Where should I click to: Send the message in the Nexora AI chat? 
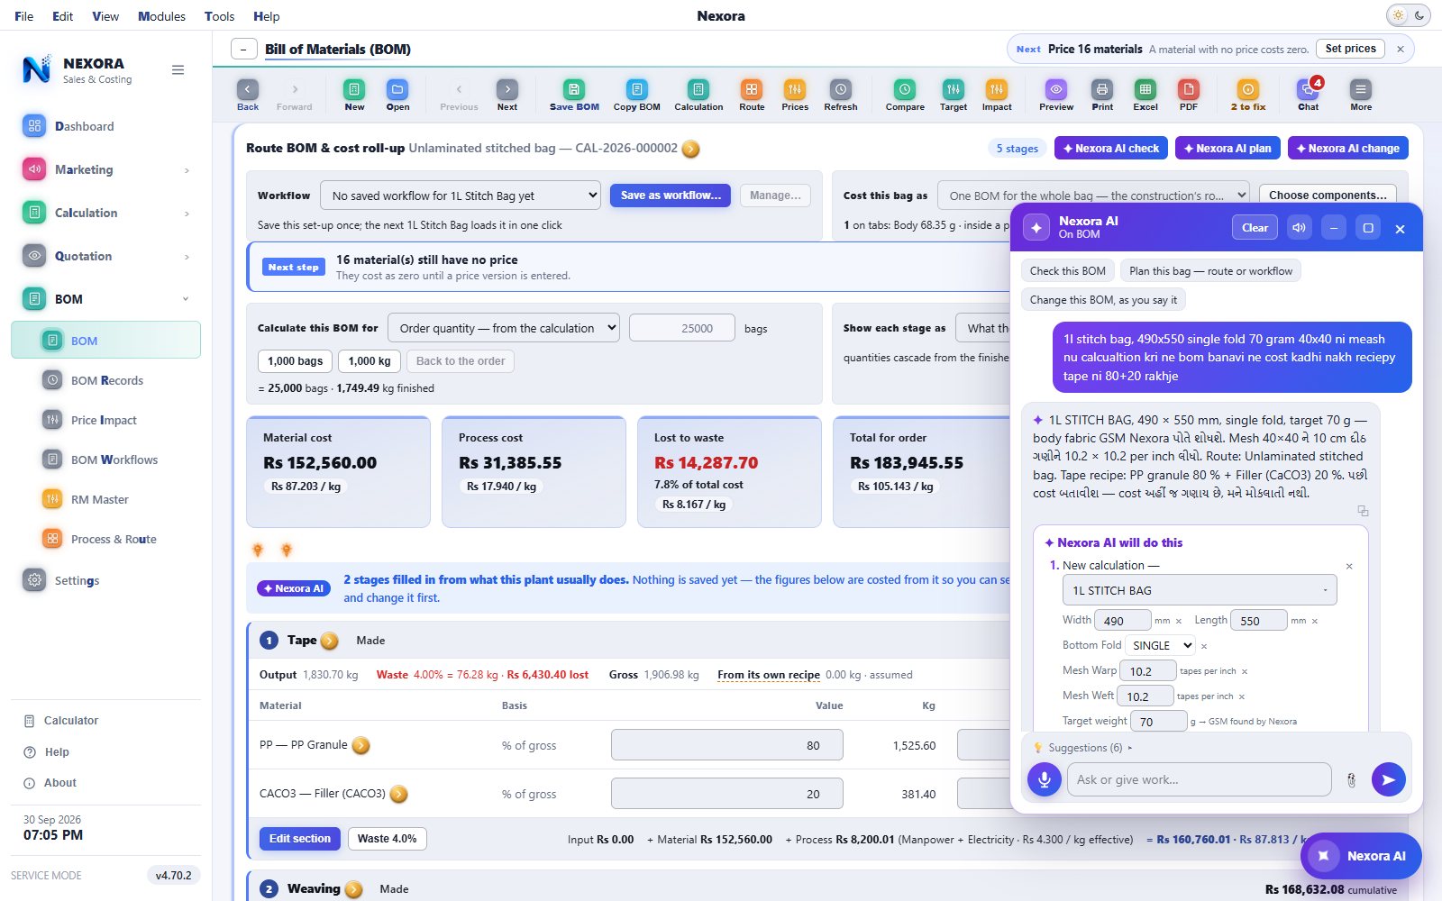[x=1388, y=779]
